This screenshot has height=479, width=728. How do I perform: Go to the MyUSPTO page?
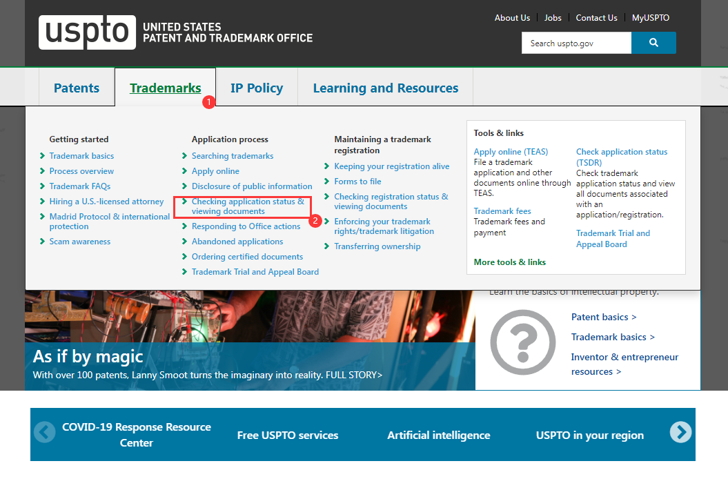[650, 18]
